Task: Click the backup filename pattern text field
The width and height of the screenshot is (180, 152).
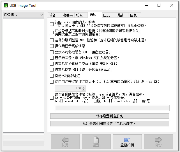Action: (x=112, y=108)
